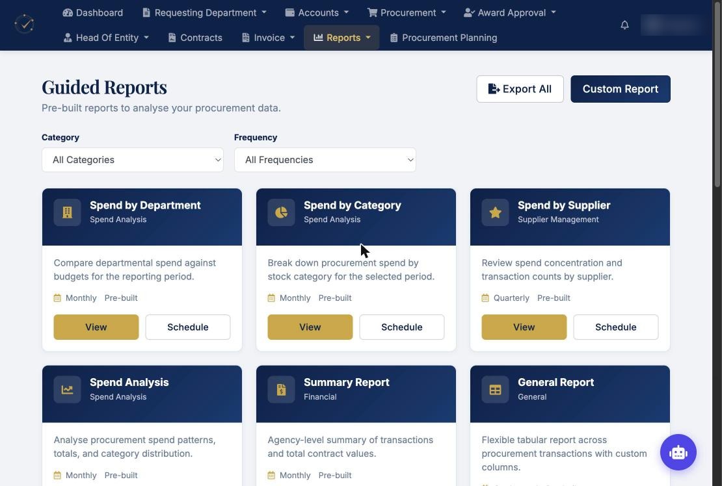Click calendar icon on Spend by Category card
Screen dimensions: 722x486
[x=271, y=298]
